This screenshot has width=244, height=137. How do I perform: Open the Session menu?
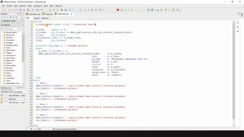pyautogui.click(x=22, y=6)
